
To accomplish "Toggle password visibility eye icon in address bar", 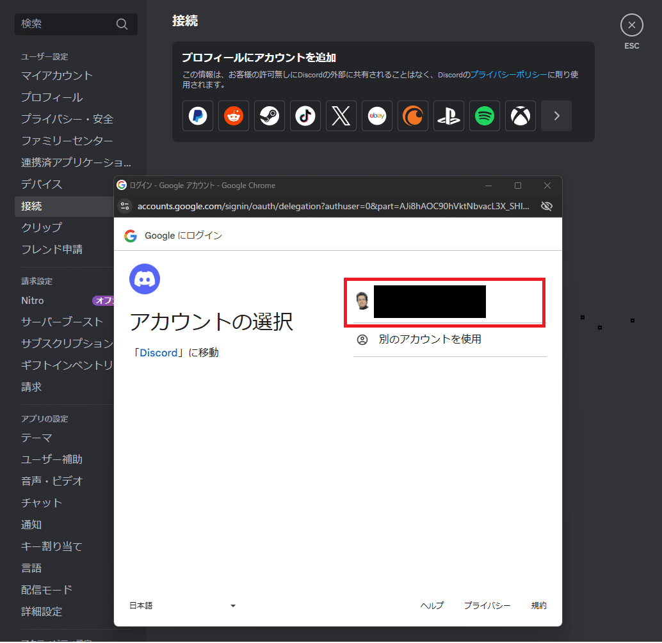I will click(x=546, y=206).
